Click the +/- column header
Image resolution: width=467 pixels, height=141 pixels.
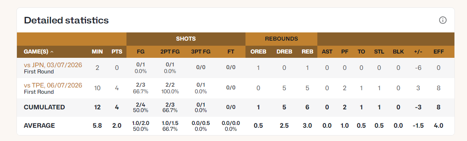tap(418, 52)
